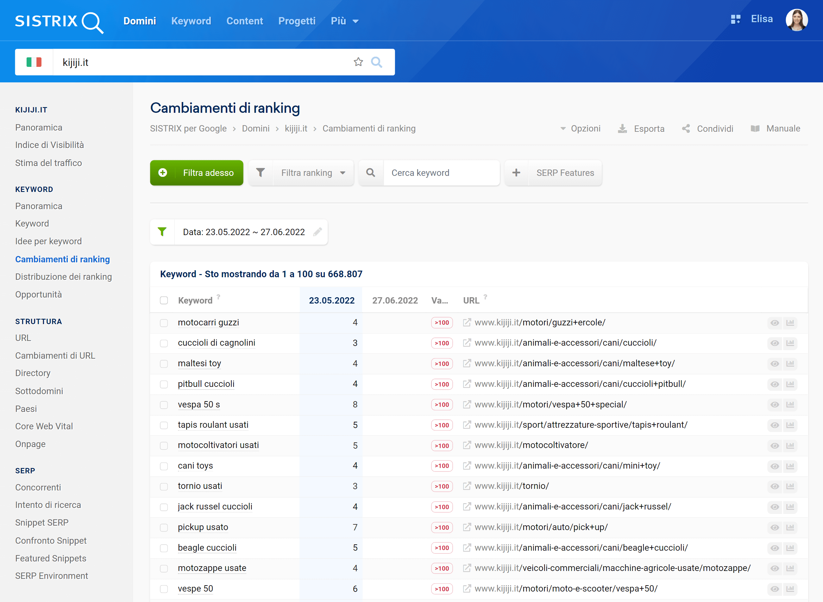Click the >100 badge for pickup usato
The height and width of the screenshot is (602, 823).
tap(442, 527)
